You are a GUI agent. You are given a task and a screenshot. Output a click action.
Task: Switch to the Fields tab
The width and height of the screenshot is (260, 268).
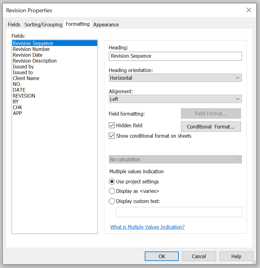point(14,25)
